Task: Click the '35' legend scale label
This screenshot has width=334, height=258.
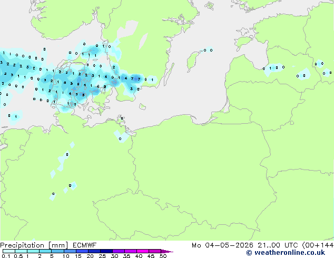Action: click(126, 256)
